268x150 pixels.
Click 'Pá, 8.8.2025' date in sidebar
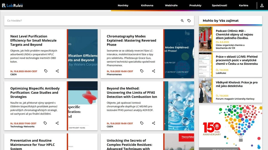222,42
